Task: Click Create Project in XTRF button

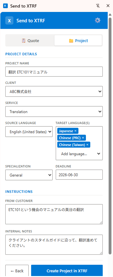Action: click(67, 271)
